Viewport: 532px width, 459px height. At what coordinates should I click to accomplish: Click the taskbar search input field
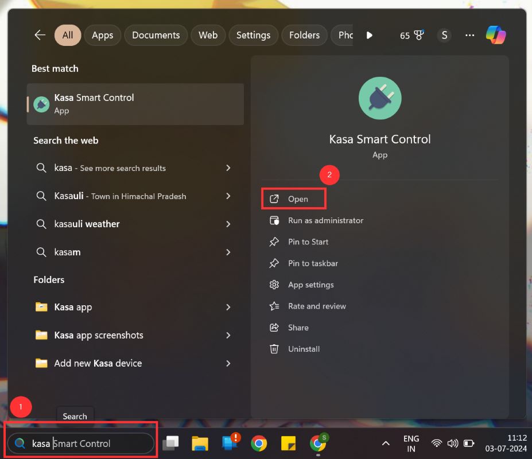(x=81, y=443)
